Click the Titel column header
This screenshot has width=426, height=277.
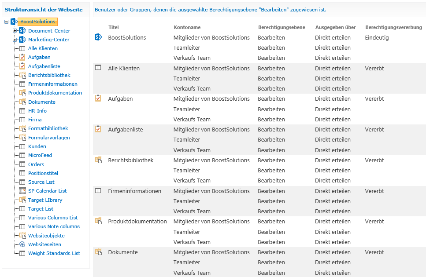point(114,27)
